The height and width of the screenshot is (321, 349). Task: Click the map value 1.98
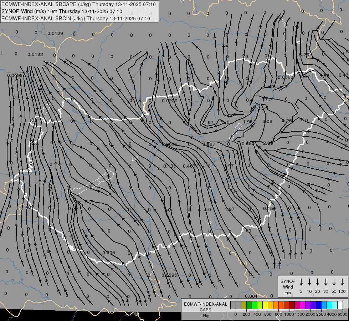248,122
